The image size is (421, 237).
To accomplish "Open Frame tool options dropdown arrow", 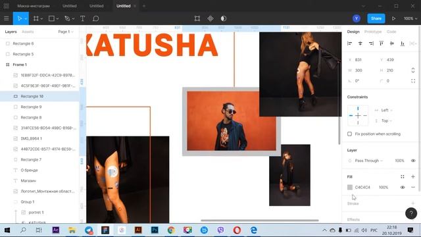I will (x=41, y=19).
